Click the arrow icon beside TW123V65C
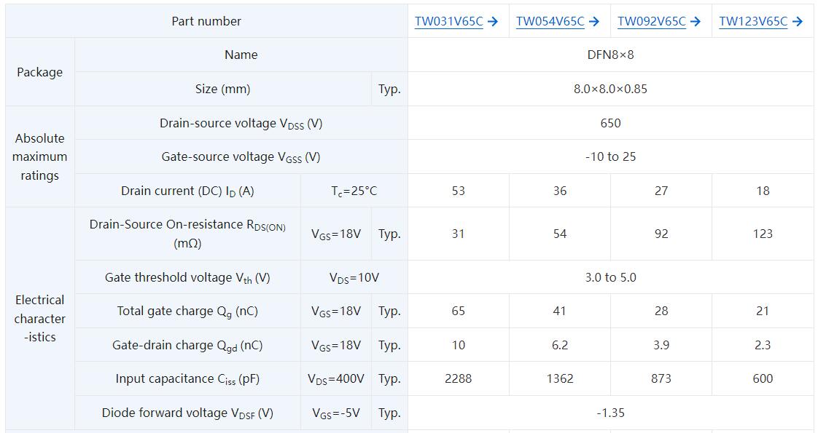 797,21
